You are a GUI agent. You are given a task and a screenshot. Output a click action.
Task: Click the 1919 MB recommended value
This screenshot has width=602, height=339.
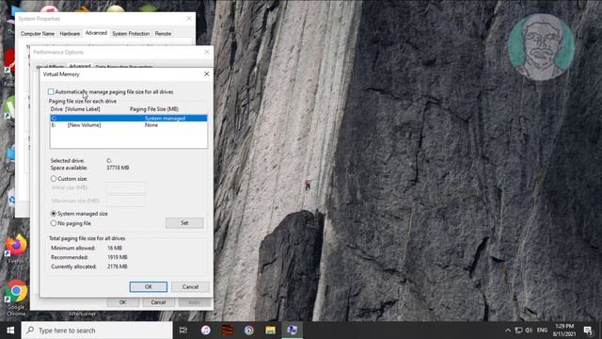point(117,257)
